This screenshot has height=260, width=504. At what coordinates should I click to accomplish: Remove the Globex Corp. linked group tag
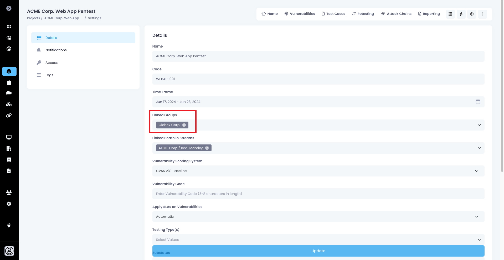click(x=184, y=125)
